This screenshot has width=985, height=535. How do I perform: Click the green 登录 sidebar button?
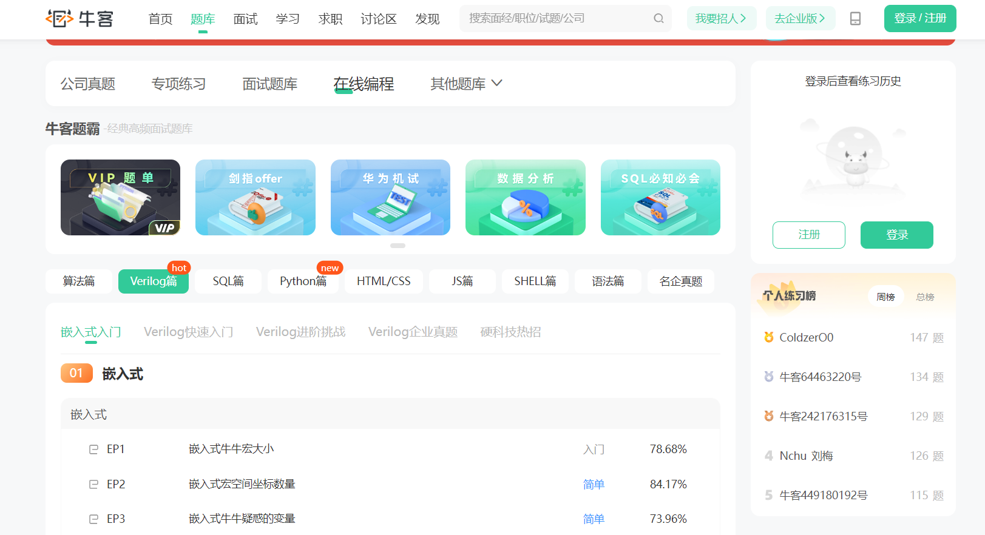click(x=897, y=235)
